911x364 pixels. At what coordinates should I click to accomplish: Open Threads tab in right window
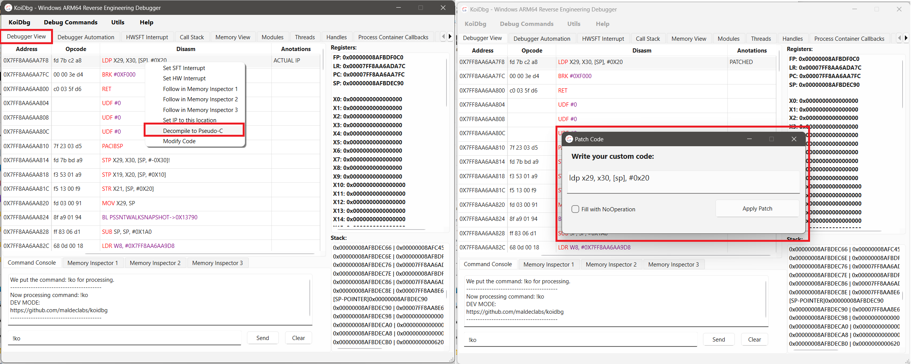click(x=761, y=38)
